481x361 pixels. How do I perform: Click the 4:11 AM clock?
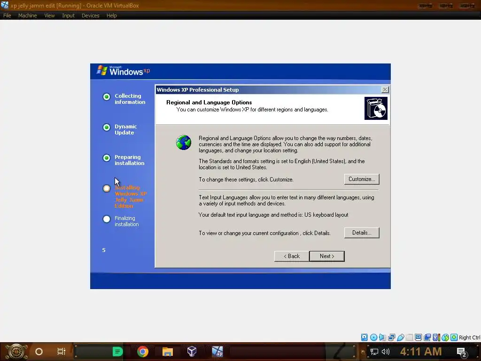point(421,352)
